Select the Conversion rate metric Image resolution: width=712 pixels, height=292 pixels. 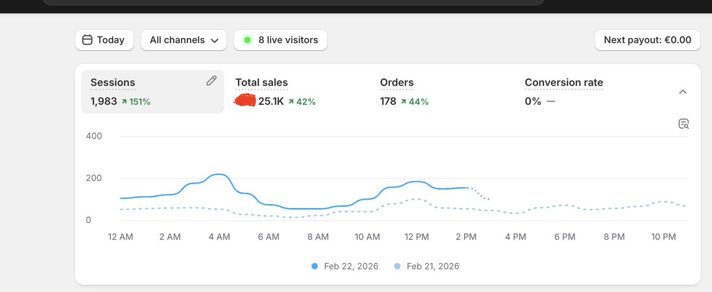564,83
